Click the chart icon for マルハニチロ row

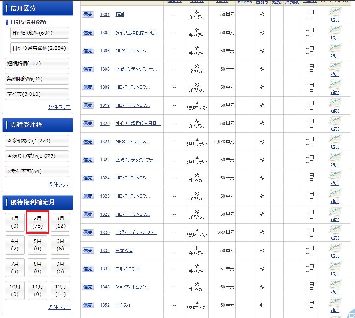(335, 267)
